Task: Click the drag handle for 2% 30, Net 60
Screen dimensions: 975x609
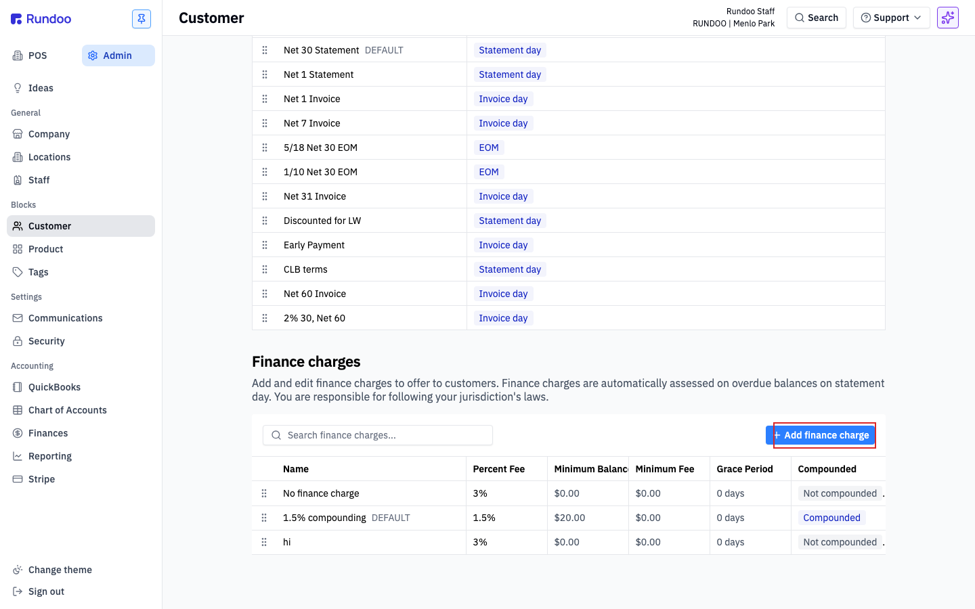Action: click(265, 318)
